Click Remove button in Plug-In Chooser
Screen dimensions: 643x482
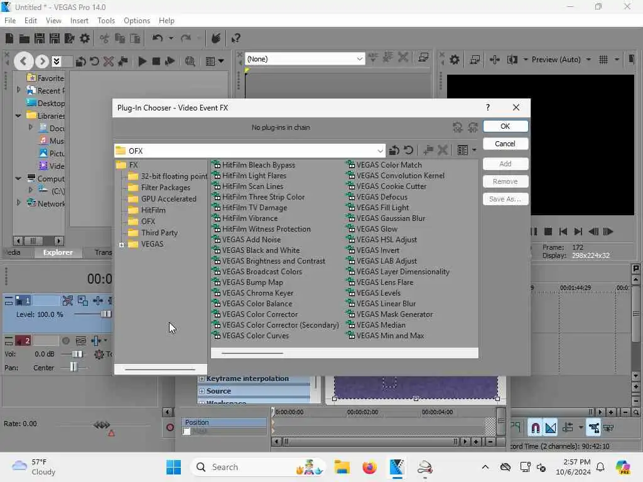[505, 181]
